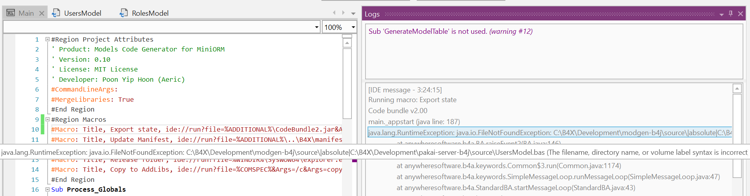Open the tab list dropdown arrow
Screen dimensions: 750x196
point(353,13)
